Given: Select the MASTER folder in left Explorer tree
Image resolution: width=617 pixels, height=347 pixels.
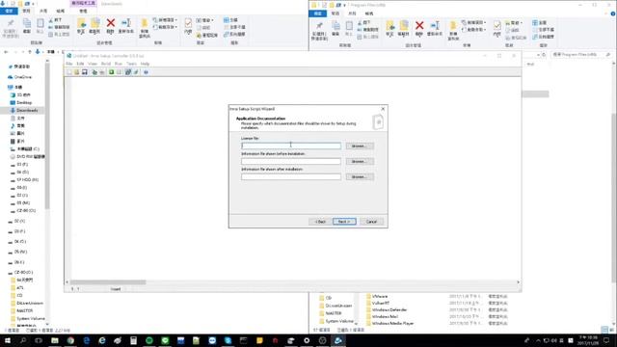Looking at the screenshot, I should click(21, 310).
